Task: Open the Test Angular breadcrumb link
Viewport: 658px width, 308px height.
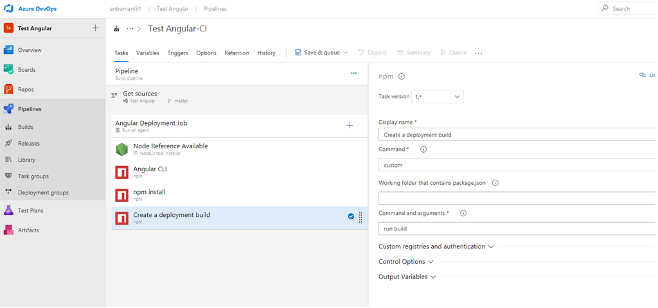Action: click(173, 9)
